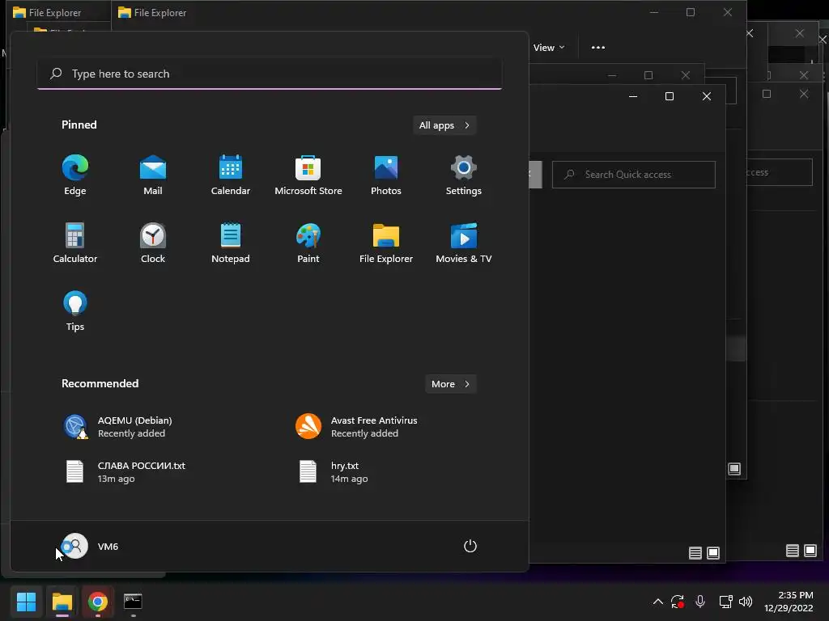Switch front Explorer window to large icons view
This screenshot has height=621, width=829.
(x=713, y=553)
